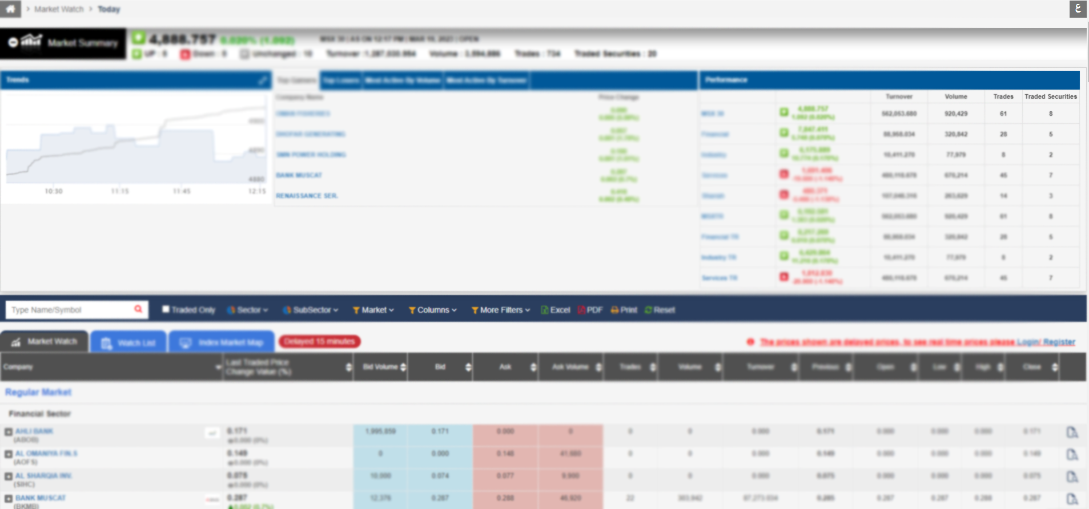Switch language with the Arabic letter button
This screenshot has height=509, width=1089.
[x=1078, y=9]
